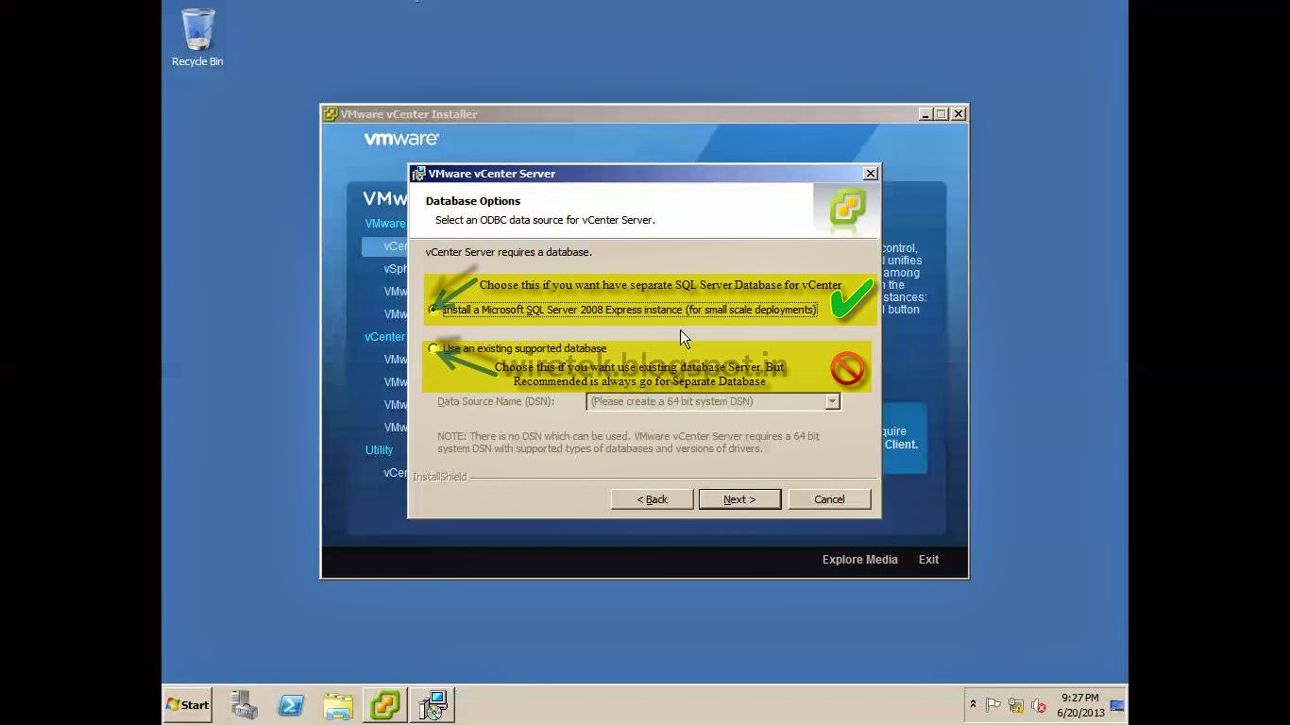Expand hidden icons in the system tray
The width and height of the screenshot is (1290, 725).
click(x=973, y=704)
